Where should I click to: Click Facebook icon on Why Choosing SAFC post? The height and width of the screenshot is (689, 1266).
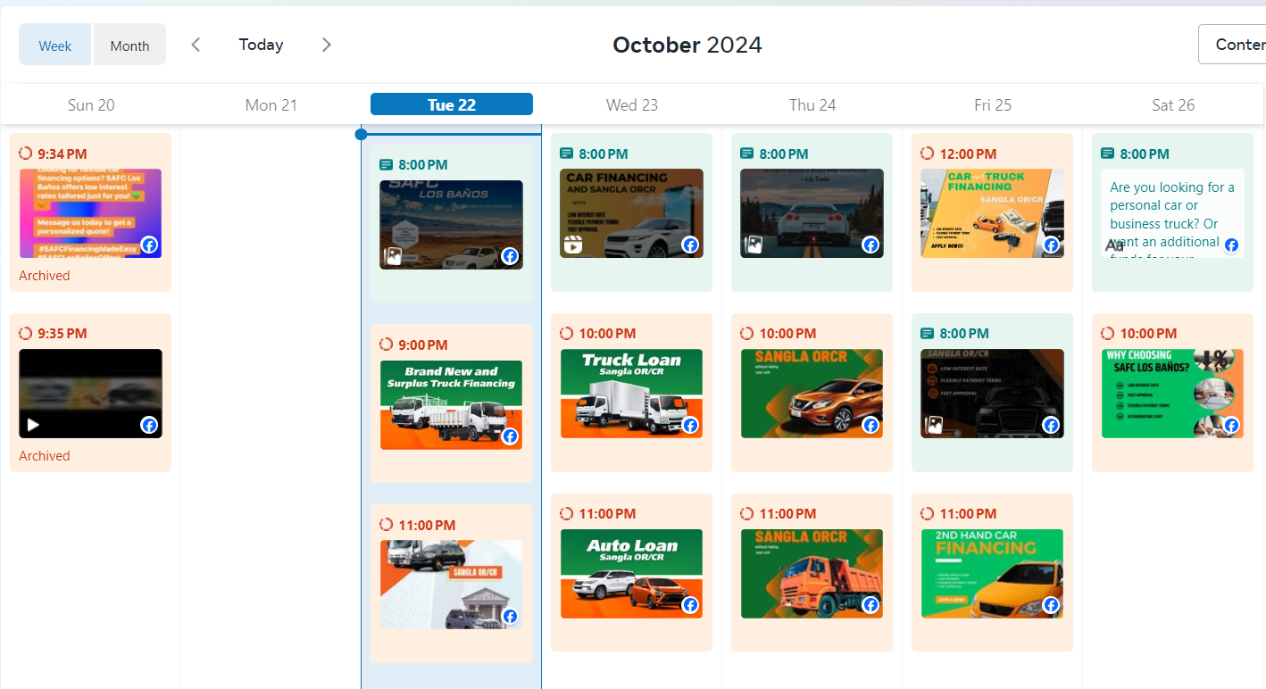(1231, 426)
